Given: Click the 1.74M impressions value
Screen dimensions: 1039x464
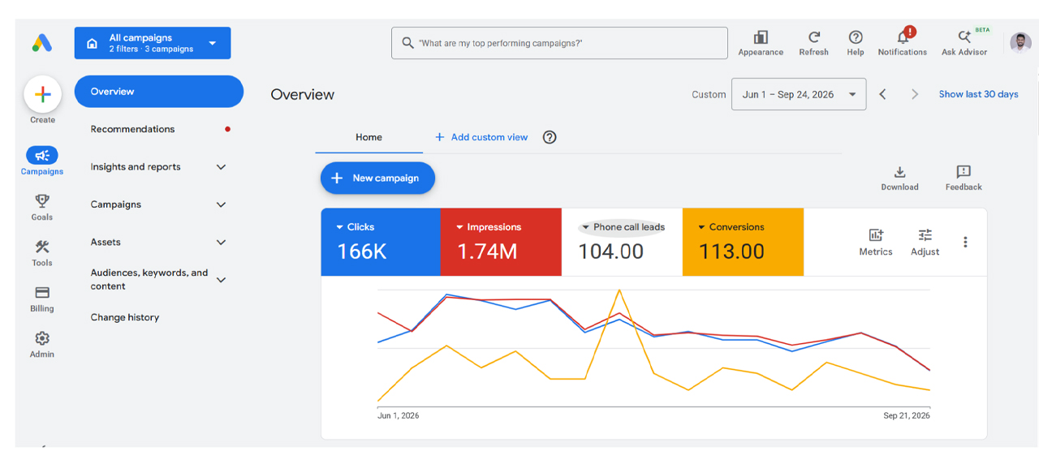Looking at the screenshot, I should pyautogui.click(x=487, y=251).
